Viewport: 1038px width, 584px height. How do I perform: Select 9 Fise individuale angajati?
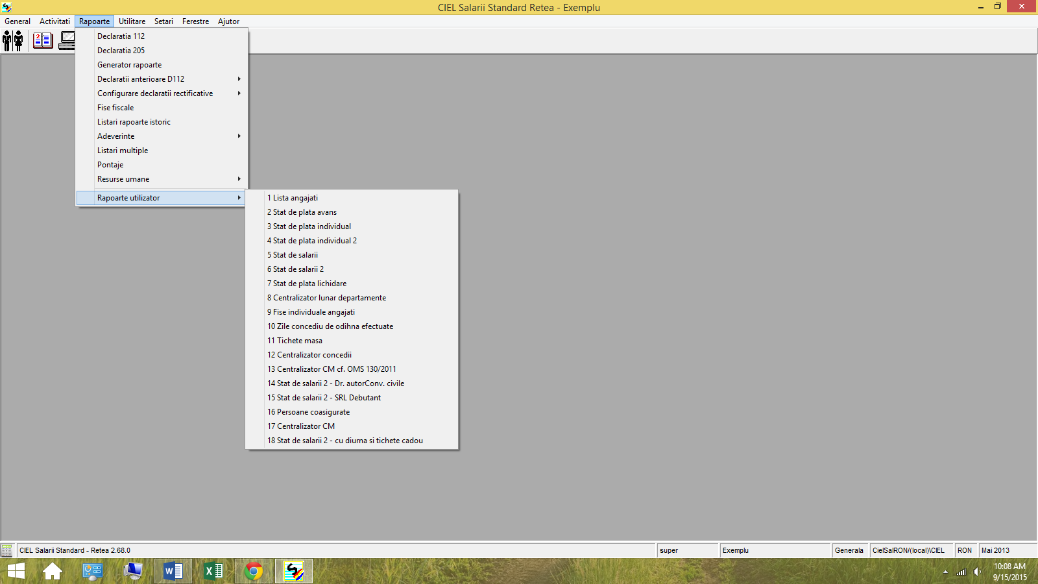coord(352,312)
